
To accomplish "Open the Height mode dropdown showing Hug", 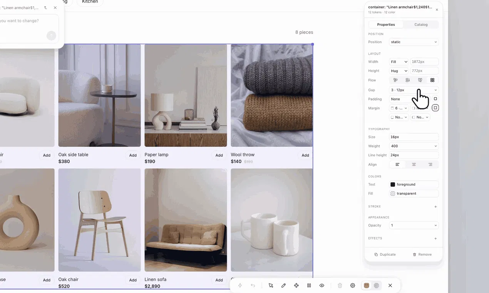I will 399,71.
